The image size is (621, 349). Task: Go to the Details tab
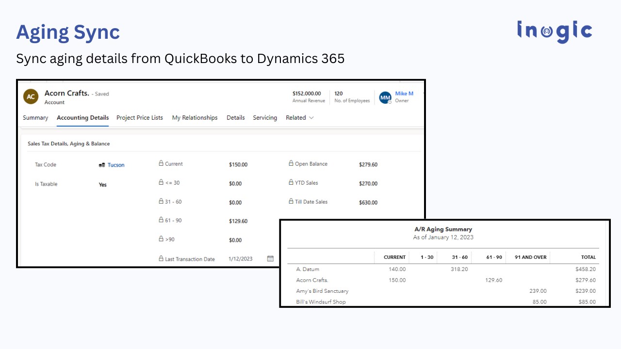(236, 118)
